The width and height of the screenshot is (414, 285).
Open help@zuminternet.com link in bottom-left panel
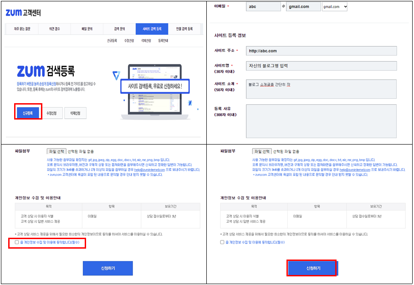pyautogui.click(x=149, y=170)
